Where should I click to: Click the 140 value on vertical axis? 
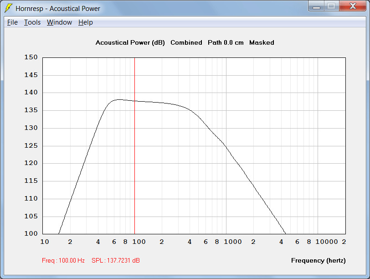[31, 93]
